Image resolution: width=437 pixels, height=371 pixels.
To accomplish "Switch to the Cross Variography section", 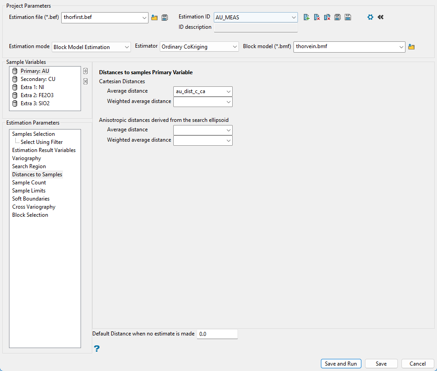I will point(34,207).
